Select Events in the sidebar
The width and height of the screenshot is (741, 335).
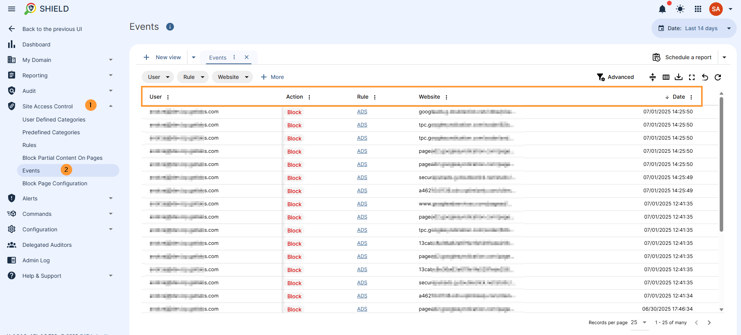(68, 171)
